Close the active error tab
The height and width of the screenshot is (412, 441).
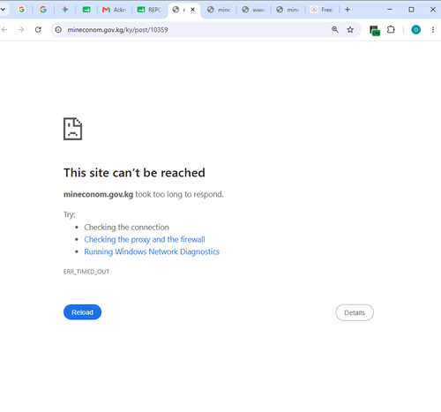193,10
